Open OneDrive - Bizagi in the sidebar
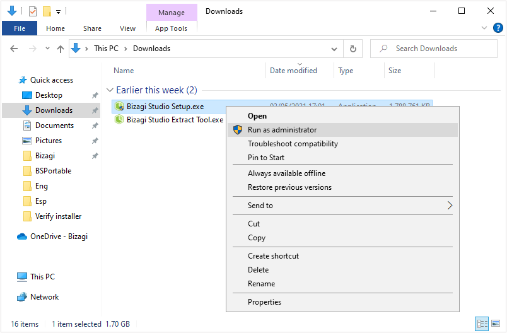507x333 pixels. (59, 237)
